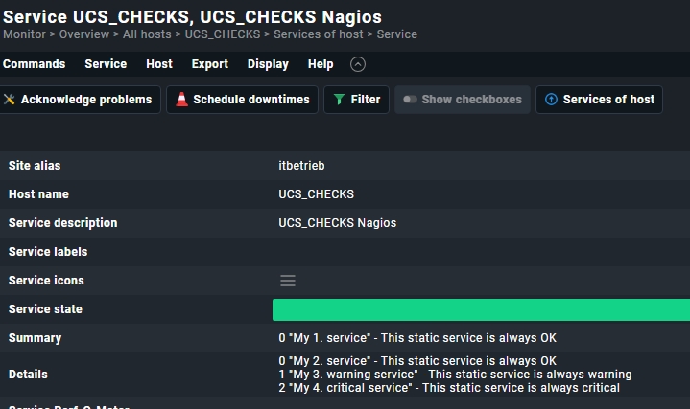Click the green Service state bar
Image resolution: width=690 pixels, height=409 pixels.
pyautogui.click(x=481, y=309)
